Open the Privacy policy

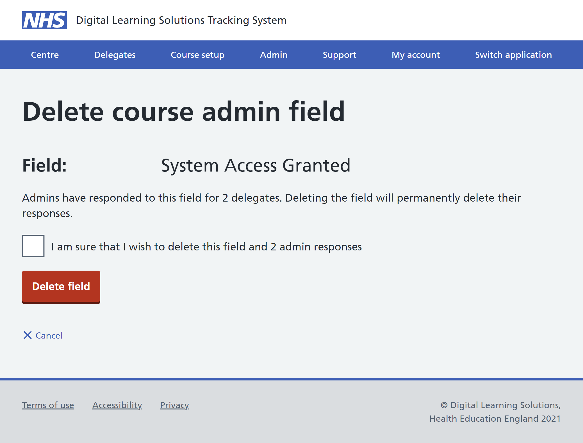pyautogui.click(x=174, y=405)
